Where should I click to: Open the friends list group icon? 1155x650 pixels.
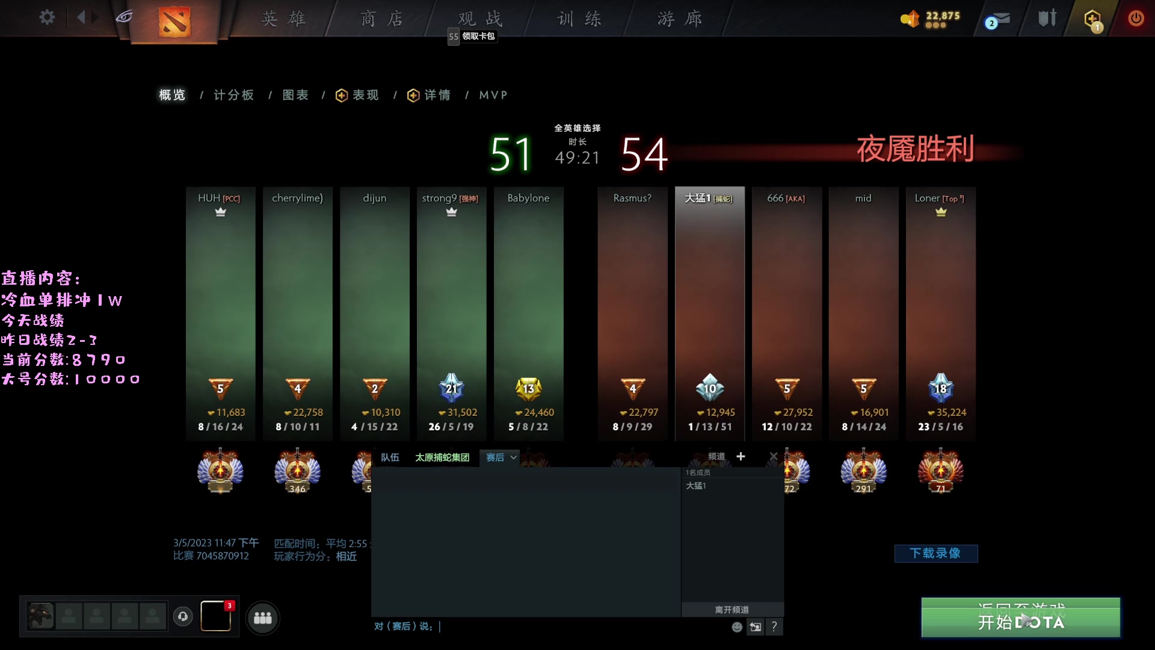pos(263,618)
